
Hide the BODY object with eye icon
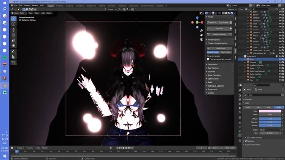(280, 12)
